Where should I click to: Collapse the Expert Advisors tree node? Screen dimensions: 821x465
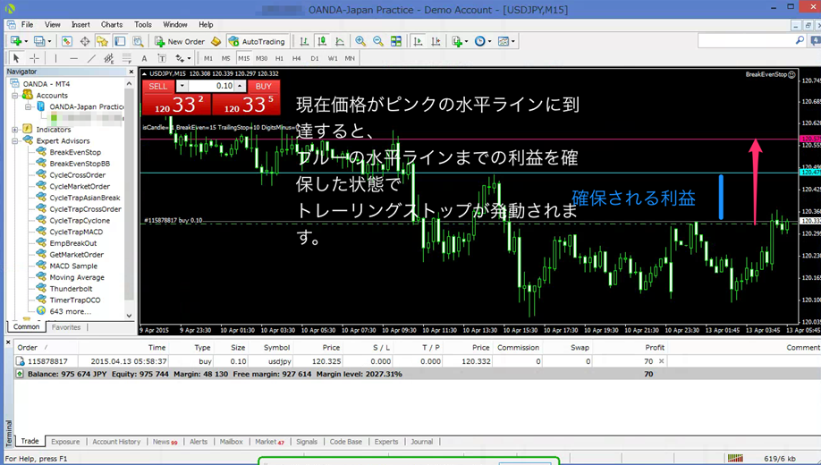(x=15, y=141)
